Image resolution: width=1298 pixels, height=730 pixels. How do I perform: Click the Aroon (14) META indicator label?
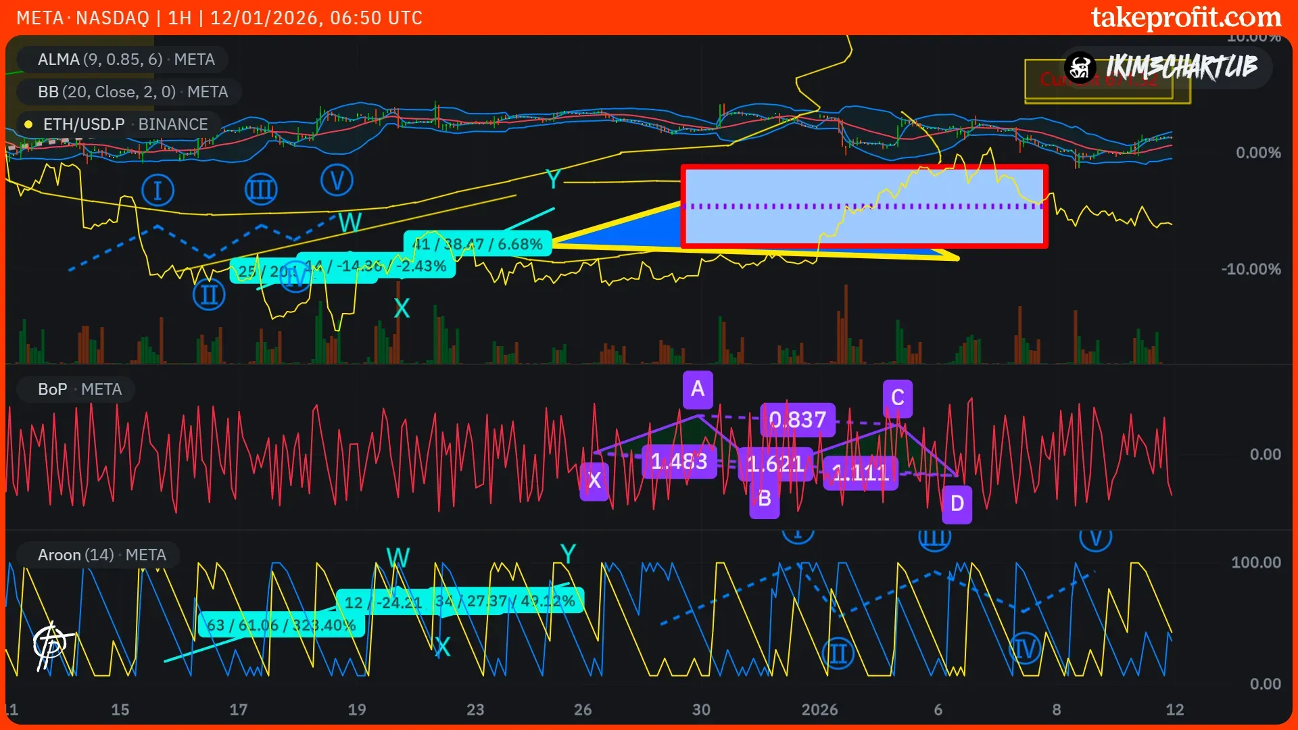click(101, 555)
